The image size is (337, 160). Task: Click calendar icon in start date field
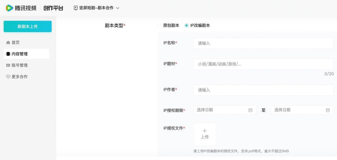pos(250,110)
